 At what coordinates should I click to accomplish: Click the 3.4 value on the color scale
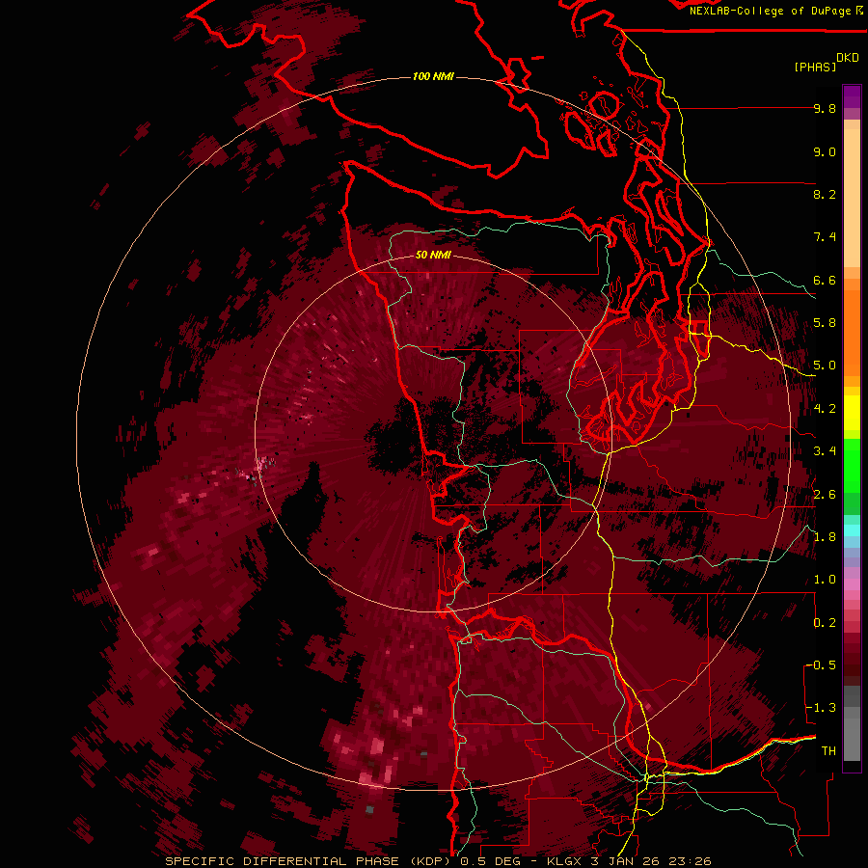click(x=825, y=451)
